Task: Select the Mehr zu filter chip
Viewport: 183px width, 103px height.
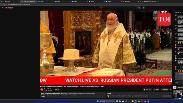Action: click(180, 88)
